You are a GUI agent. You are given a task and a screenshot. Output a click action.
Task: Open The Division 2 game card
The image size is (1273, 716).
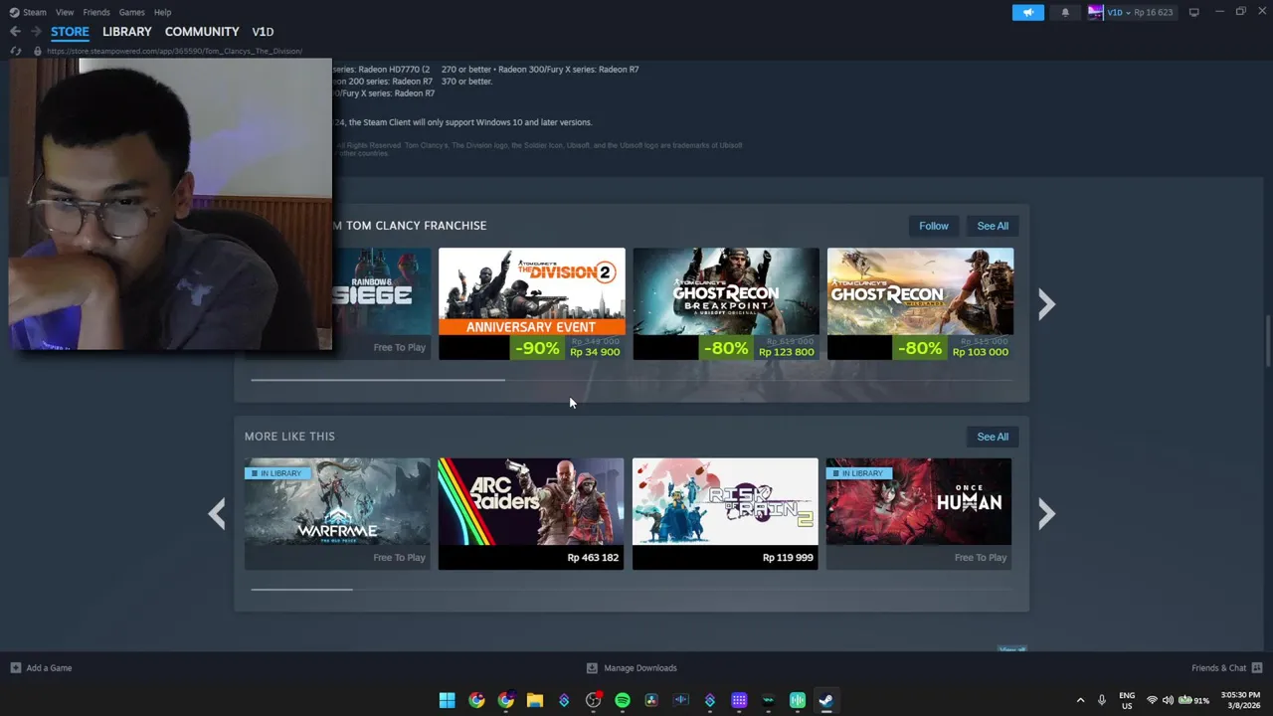[532, 303]
